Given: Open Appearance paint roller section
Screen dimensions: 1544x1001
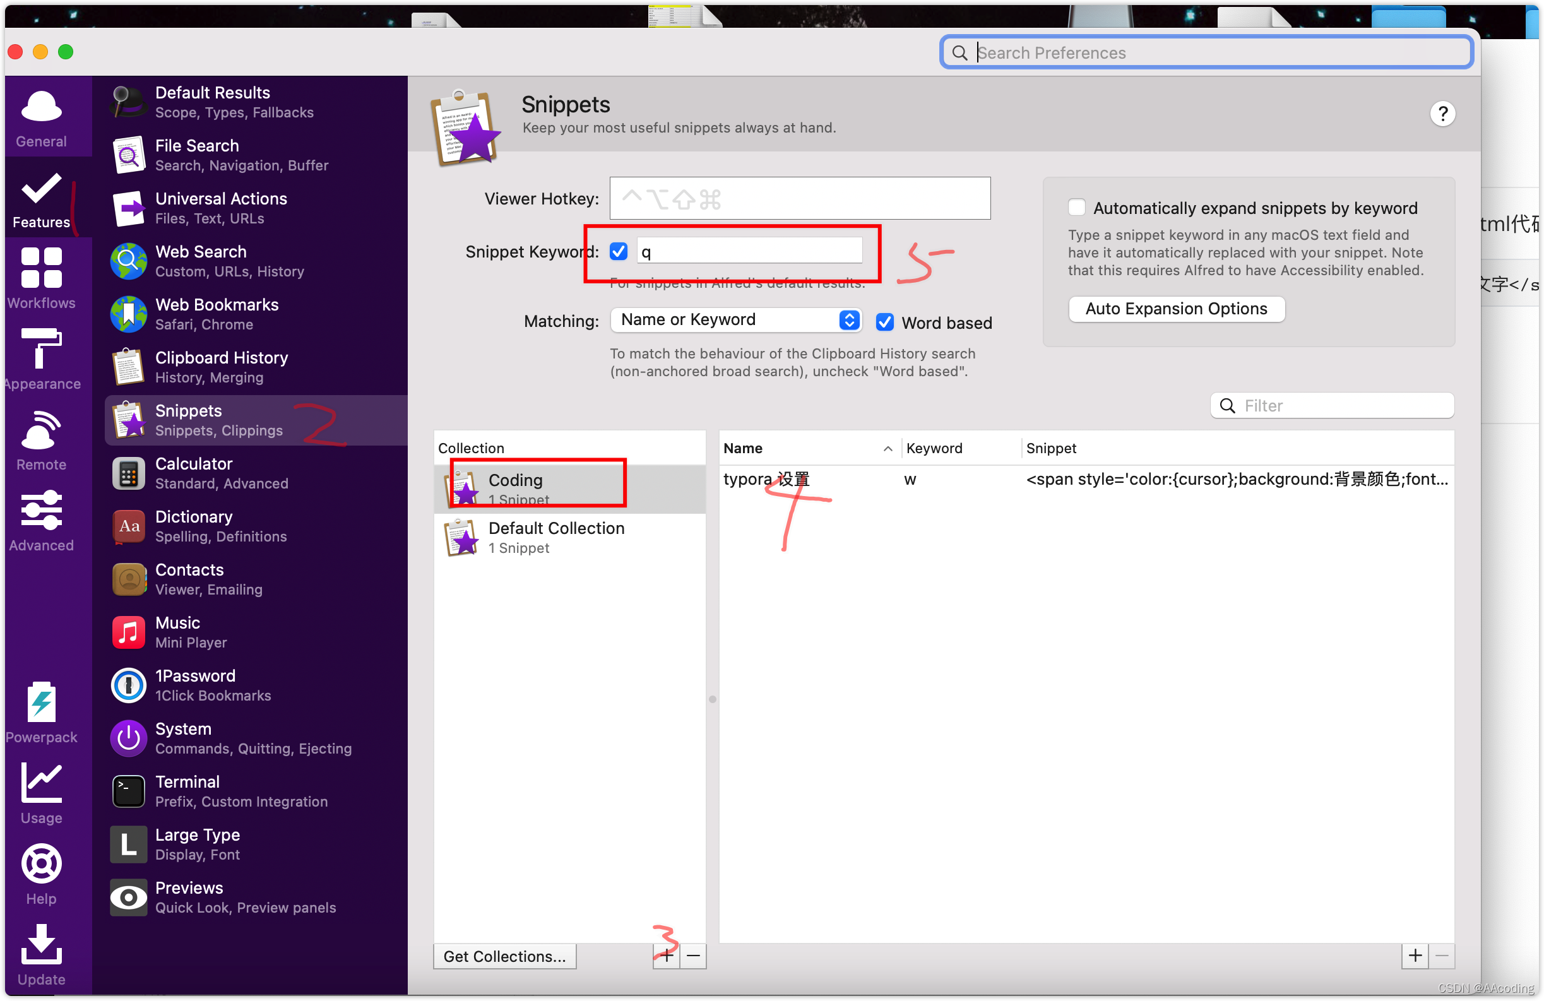Looking at the screenshot, I should (x=41, y=359).
